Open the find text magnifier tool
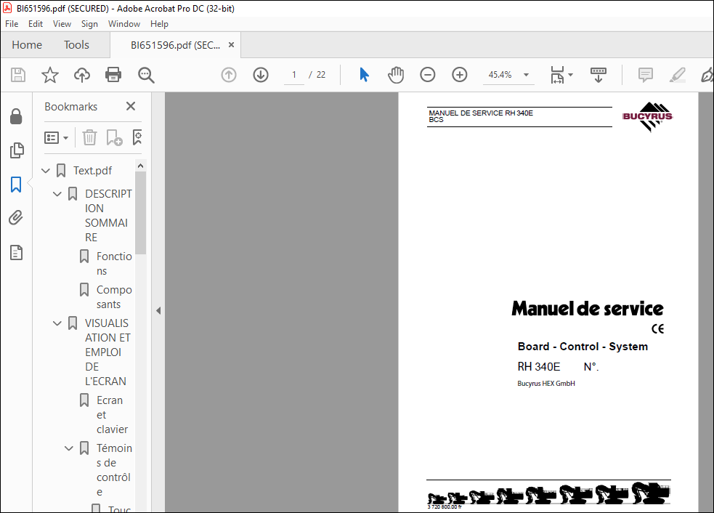The width and height of the screenshot is (714, 513). [146, 75]
